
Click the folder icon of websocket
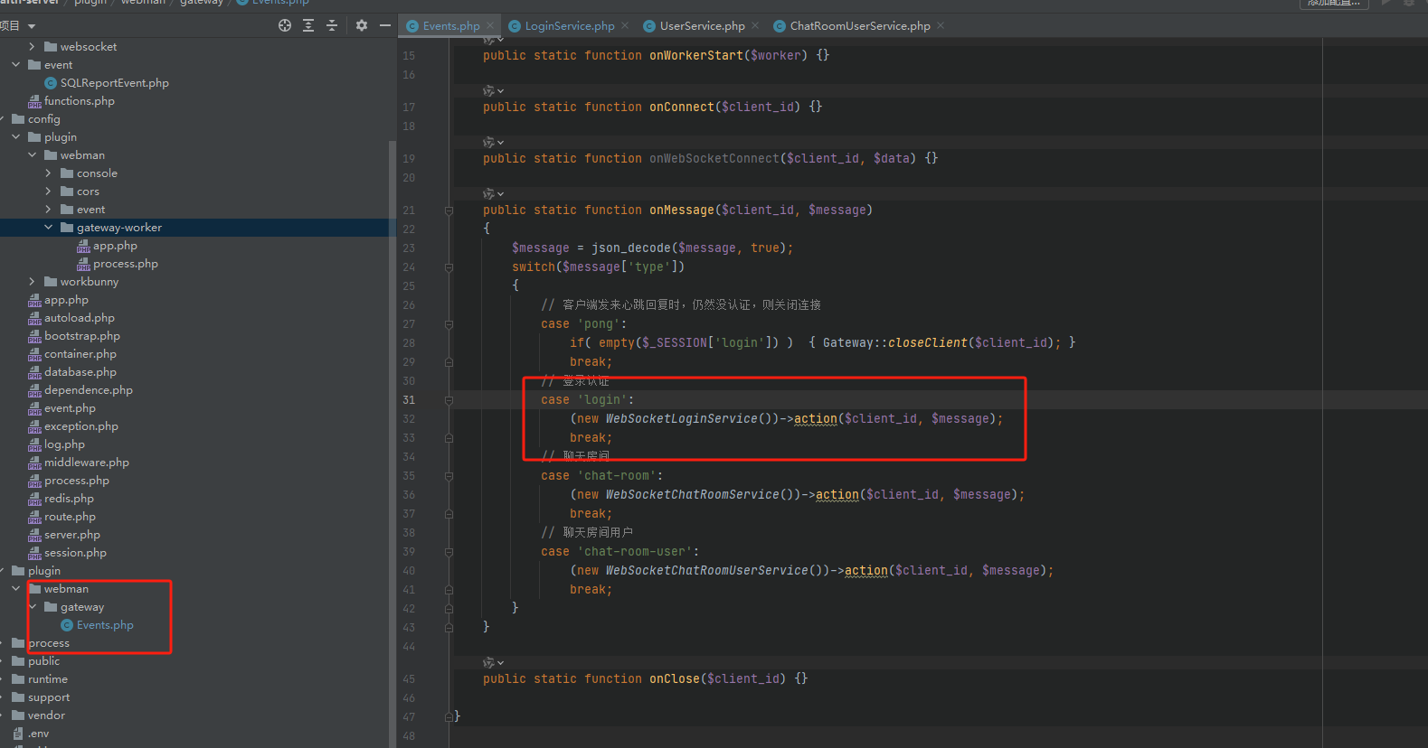tap(51, 47)
